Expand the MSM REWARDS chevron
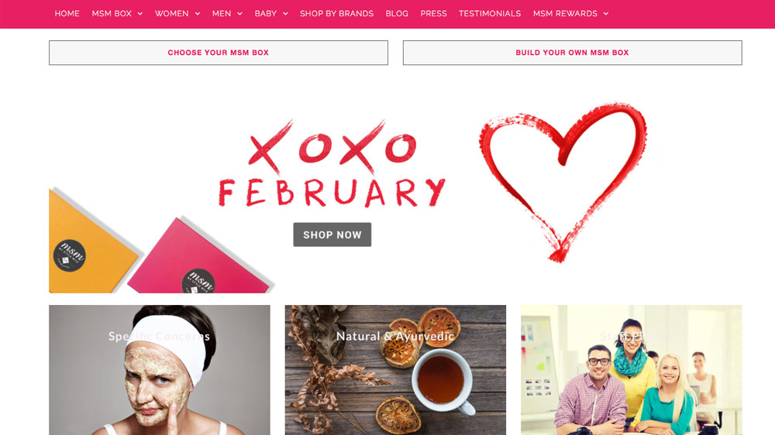Image resolution: width=775 pixels, height=435 pixels. tap(605, 14)
